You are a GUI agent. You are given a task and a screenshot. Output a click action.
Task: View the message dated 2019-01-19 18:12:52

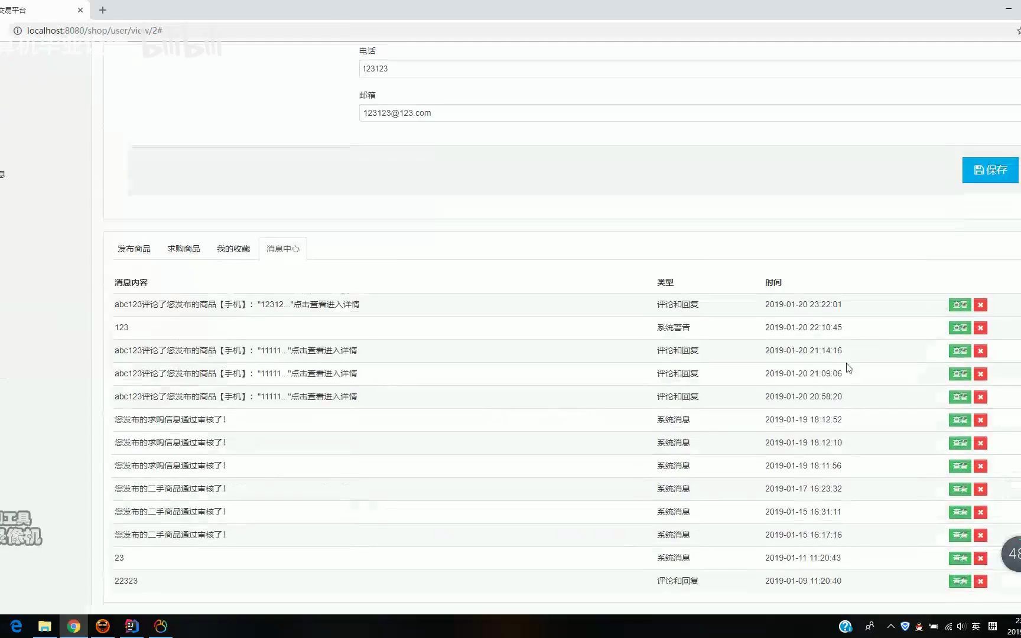coord(960,420)
